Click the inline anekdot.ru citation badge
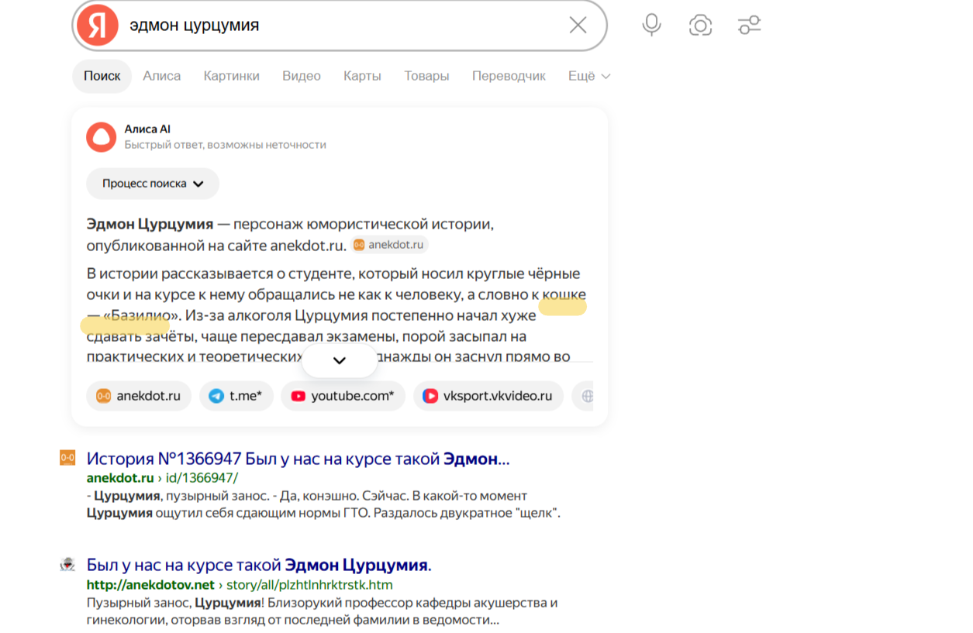Screen dimensions: 973x633 click(x=389, y=245)
